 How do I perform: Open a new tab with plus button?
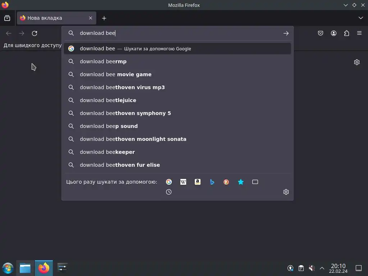point(104,18)
